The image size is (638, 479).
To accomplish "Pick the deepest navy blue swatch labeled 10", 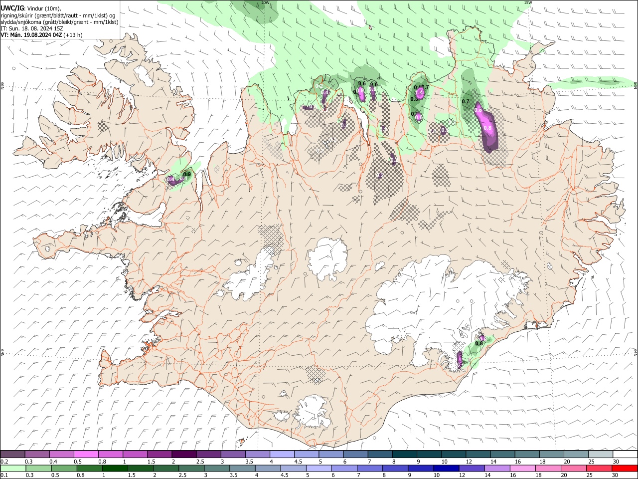I will click(446, 469).
